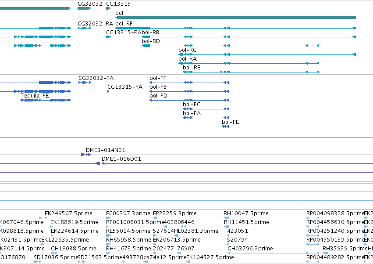
Task: Open the CG32032-RA transcript label
Action: (96, 24)
